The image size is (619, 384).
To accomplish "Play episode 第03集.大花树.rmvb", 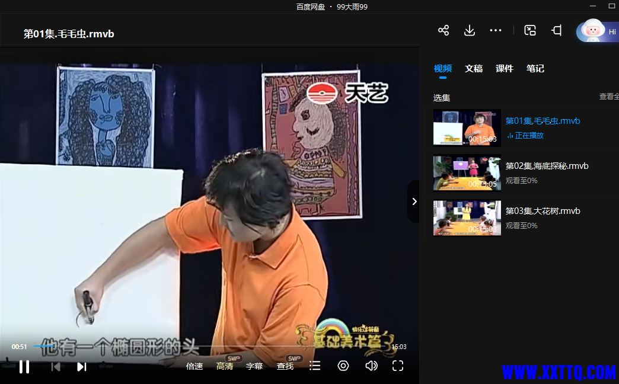I will (543, 211).
